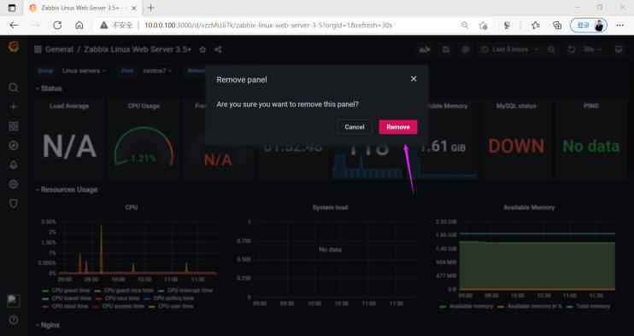This screenshot has height=336, width=634.
Task: Open the Configuration gear in sidebar
Action: click(x=14, y=184)
